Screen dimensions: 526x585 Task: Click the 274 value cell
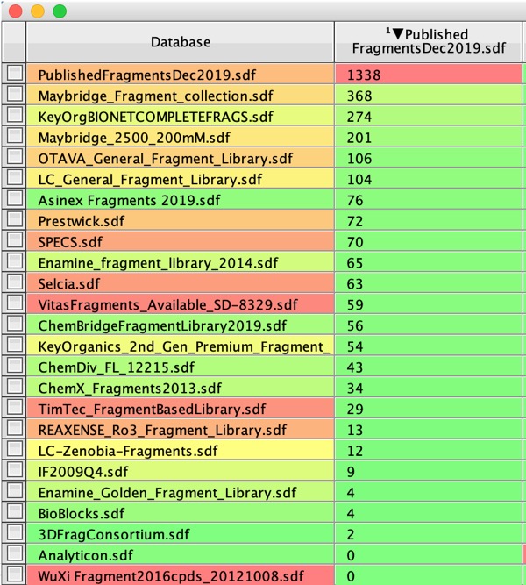click(x=429, y=116)
